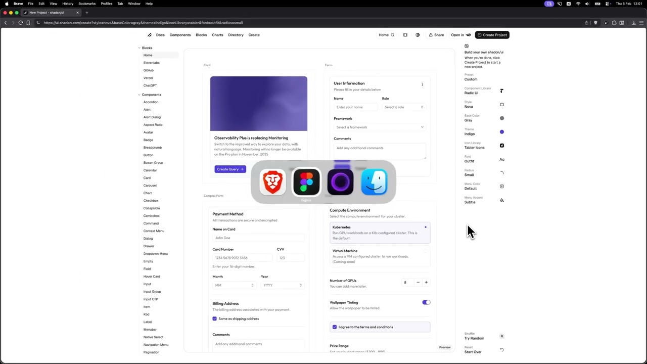Open the Outfit font picker icon

pos(502,159)
